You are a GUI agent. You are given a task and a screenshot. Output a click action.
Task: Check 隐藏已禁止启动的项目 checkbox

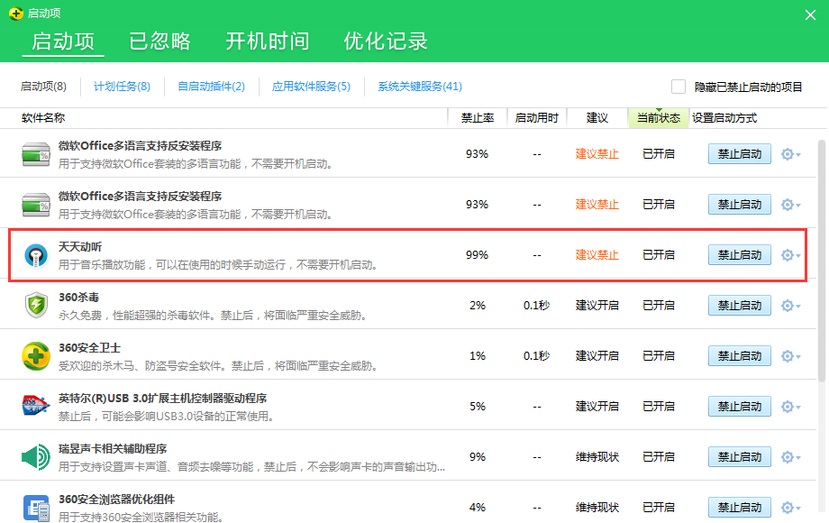[679, 86]
